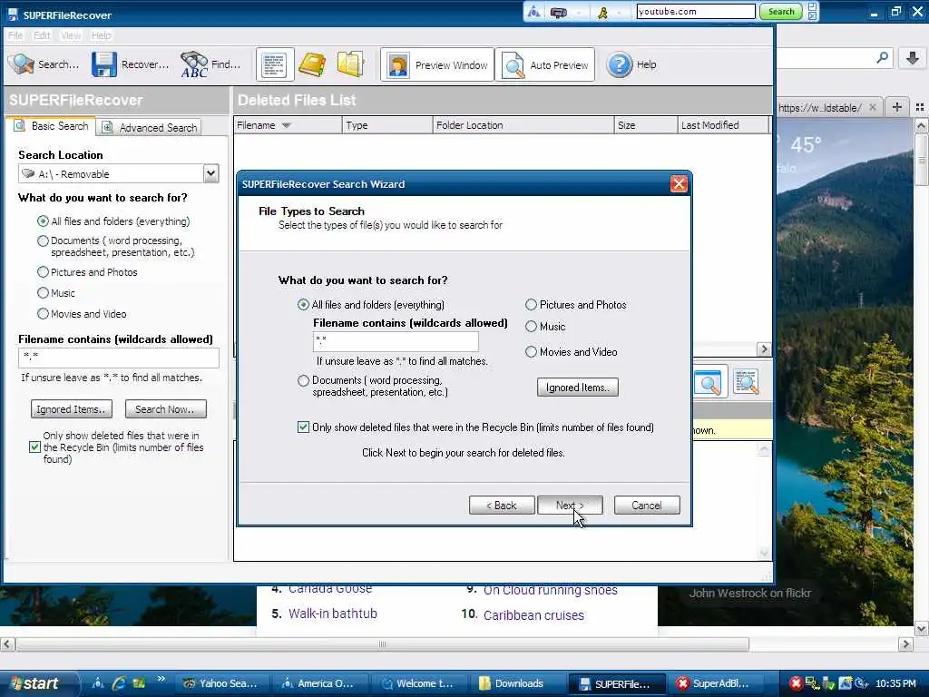The height and width of the screenshot is (697, 929).
Task: Select Music option in the wizard
Action: click(x=531, y=327)
